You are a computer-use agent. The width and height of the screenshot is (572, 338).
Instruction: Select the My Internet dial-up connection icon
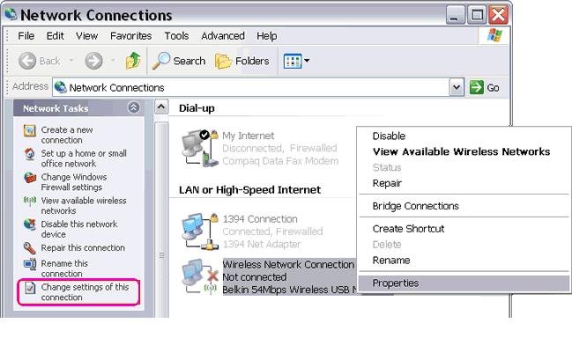pos(200,148)
